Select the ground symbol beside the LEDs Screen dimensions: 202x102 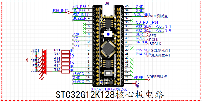click(x=28, y=60)
